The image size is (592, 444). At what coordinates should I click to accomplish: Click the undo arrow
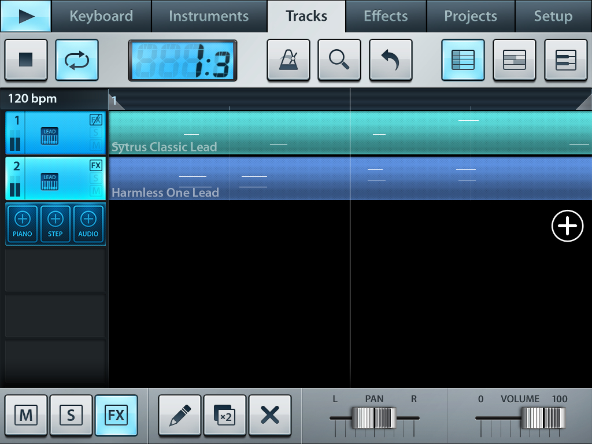pyautogui.click(x=391, y=60)
